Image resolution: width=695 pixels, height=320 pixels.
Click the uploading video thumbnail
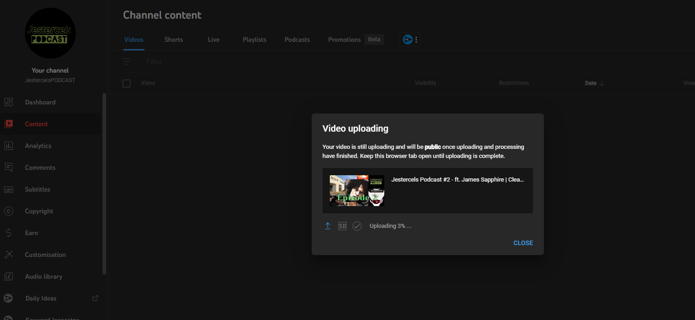[357, 191]
